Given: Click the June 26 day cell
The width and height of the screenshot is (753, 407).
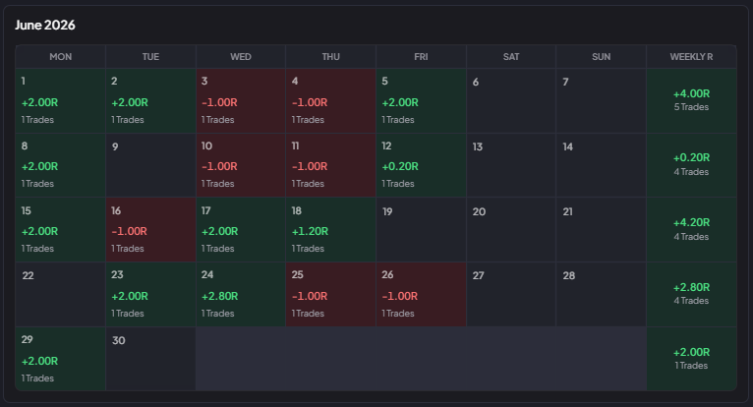Looking at the screenshot, I should [421, 295].
